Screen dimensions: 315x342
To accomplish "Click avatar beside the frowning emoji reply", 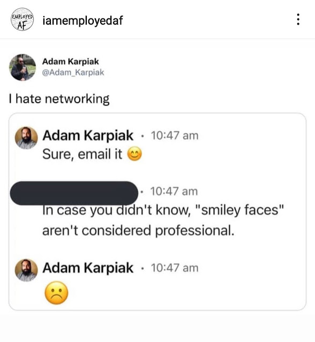I will pyautogui.click(x=26, y=270).
